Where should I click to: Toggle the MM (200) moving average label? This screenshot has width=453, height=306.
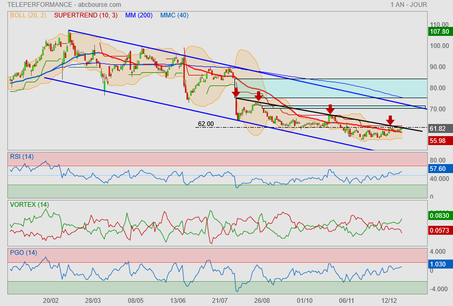click(x=139, y=15)
